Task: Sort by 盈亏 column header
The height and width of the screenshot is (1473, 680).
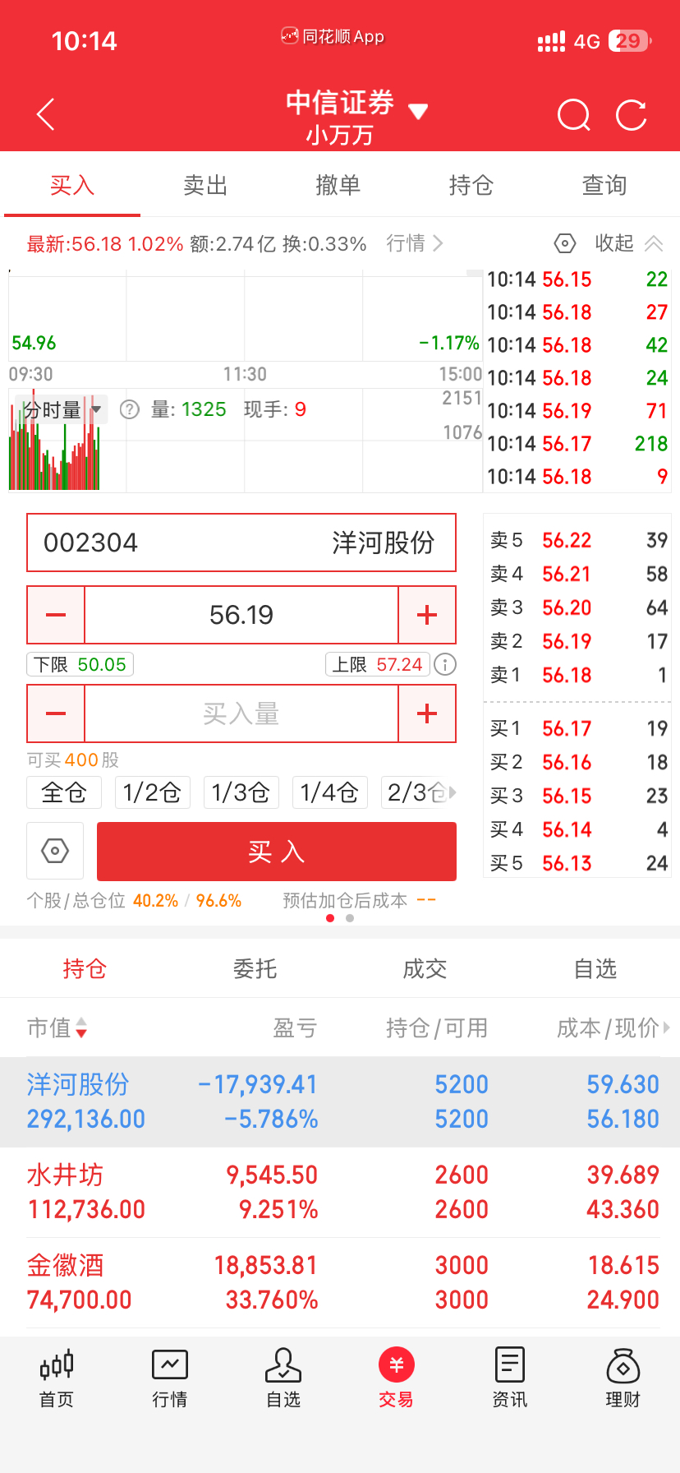Action: 294,1027
